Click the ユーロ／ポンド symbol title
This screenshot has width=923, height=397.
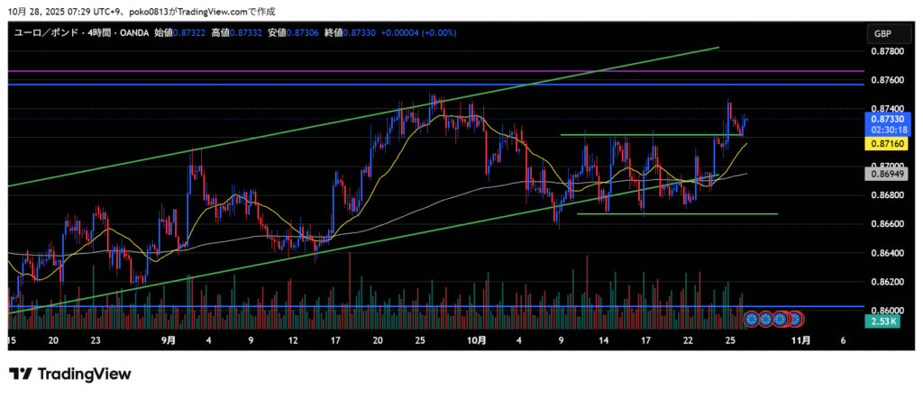coord(46,33)
